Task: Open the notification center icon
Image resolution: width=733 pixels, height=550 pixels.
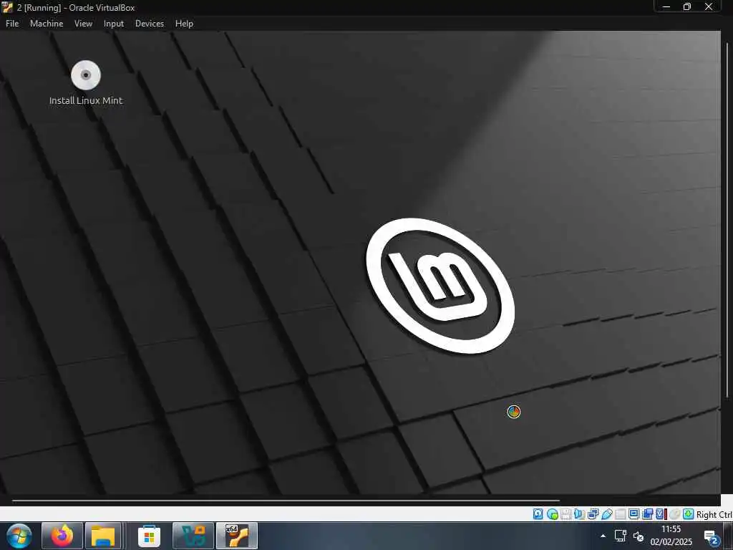Action: 712,537
